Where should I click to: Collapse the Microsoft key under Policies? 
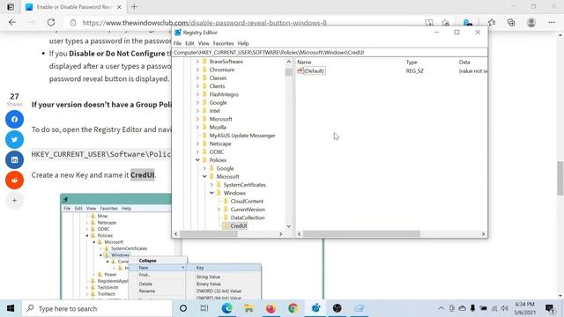click(204, 176)
